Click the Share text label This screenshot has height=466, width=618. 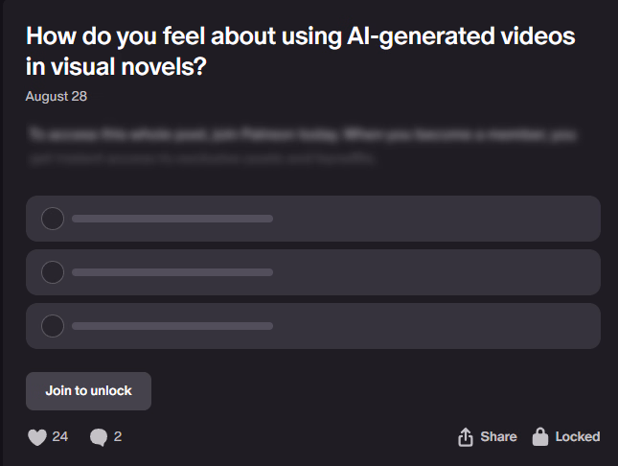[x=498, y=437]
